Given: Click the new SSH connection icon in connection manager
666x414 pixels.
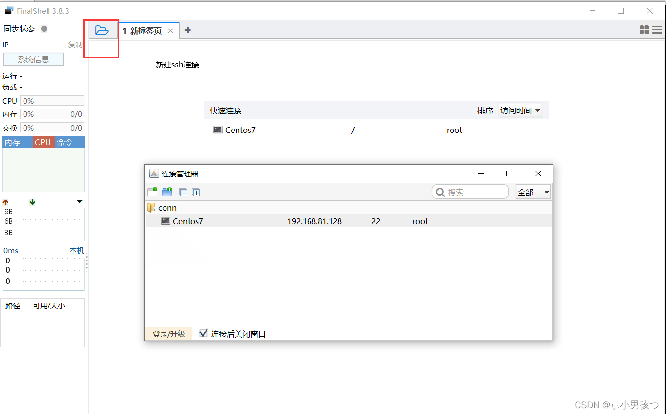Looking at the screenshot, I should tap(152, 192).
